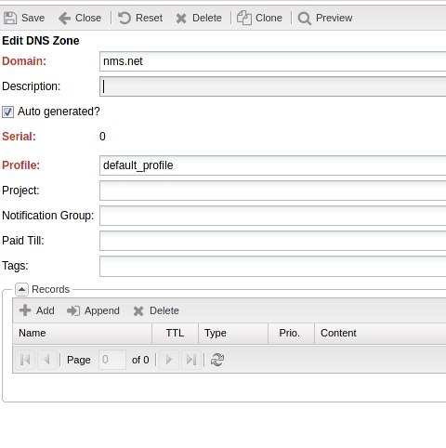Click the Save button label
Image resolution: width=446 pixels, height=448 pixels.
click(33, 18)
